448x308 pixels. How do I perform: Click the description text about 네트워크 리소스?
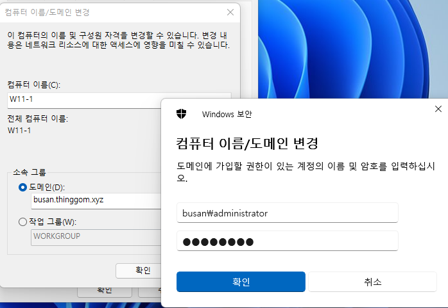(x=118, y=40)
